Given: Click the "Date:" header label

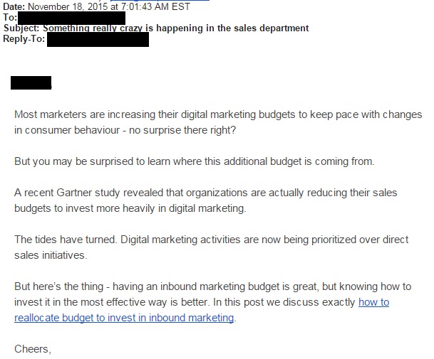Looking at the screenshot, I should tap(14, 6).
